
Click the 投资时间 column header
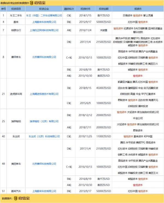85,9
